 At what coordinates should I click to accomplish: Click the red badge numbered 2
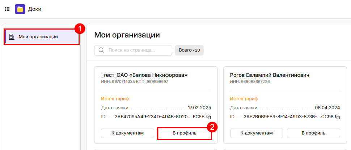211,127
